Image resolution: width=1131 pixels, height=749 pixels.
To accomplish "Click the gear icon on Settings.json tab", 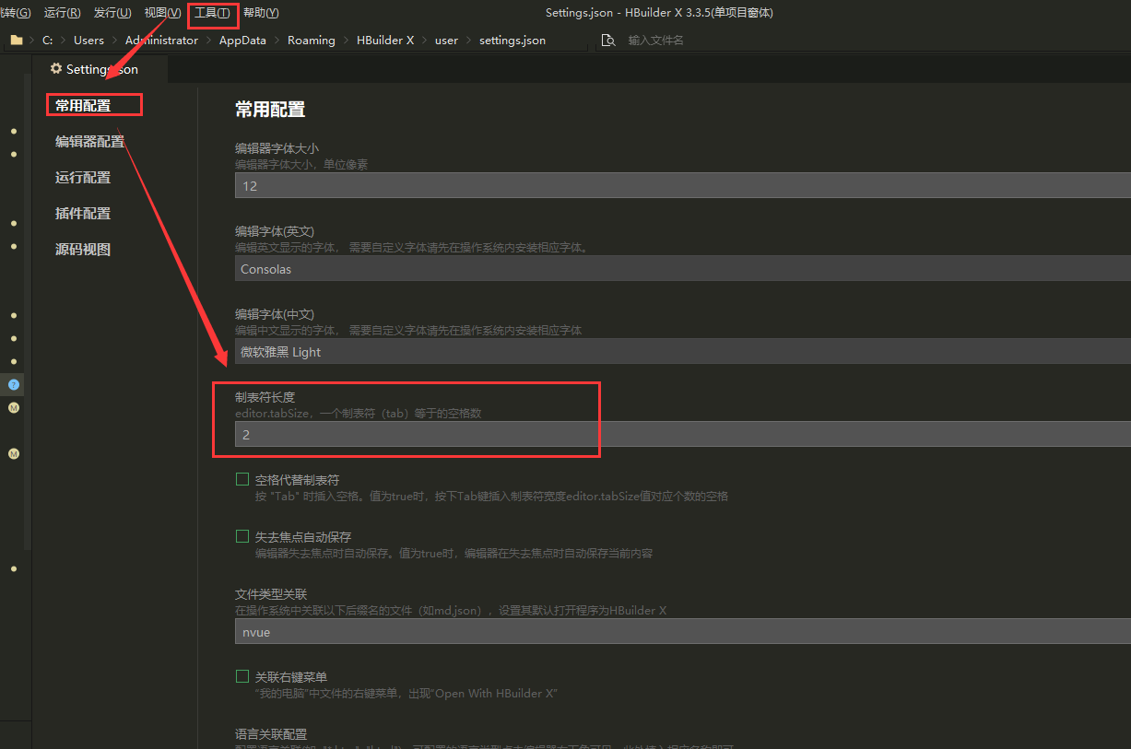I will click(56, 69).
